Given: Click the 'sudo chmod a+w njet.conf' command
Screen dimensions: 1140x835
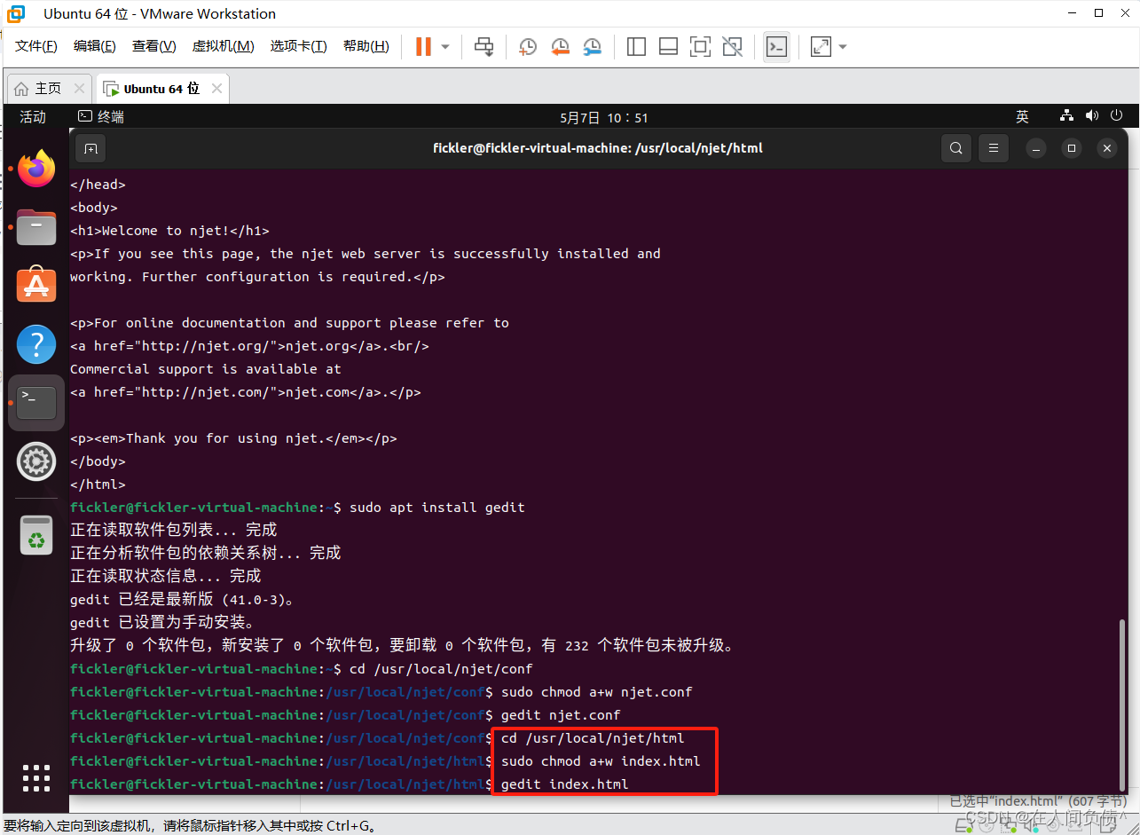Looking at the screenshot, I should tap(596, 692).
